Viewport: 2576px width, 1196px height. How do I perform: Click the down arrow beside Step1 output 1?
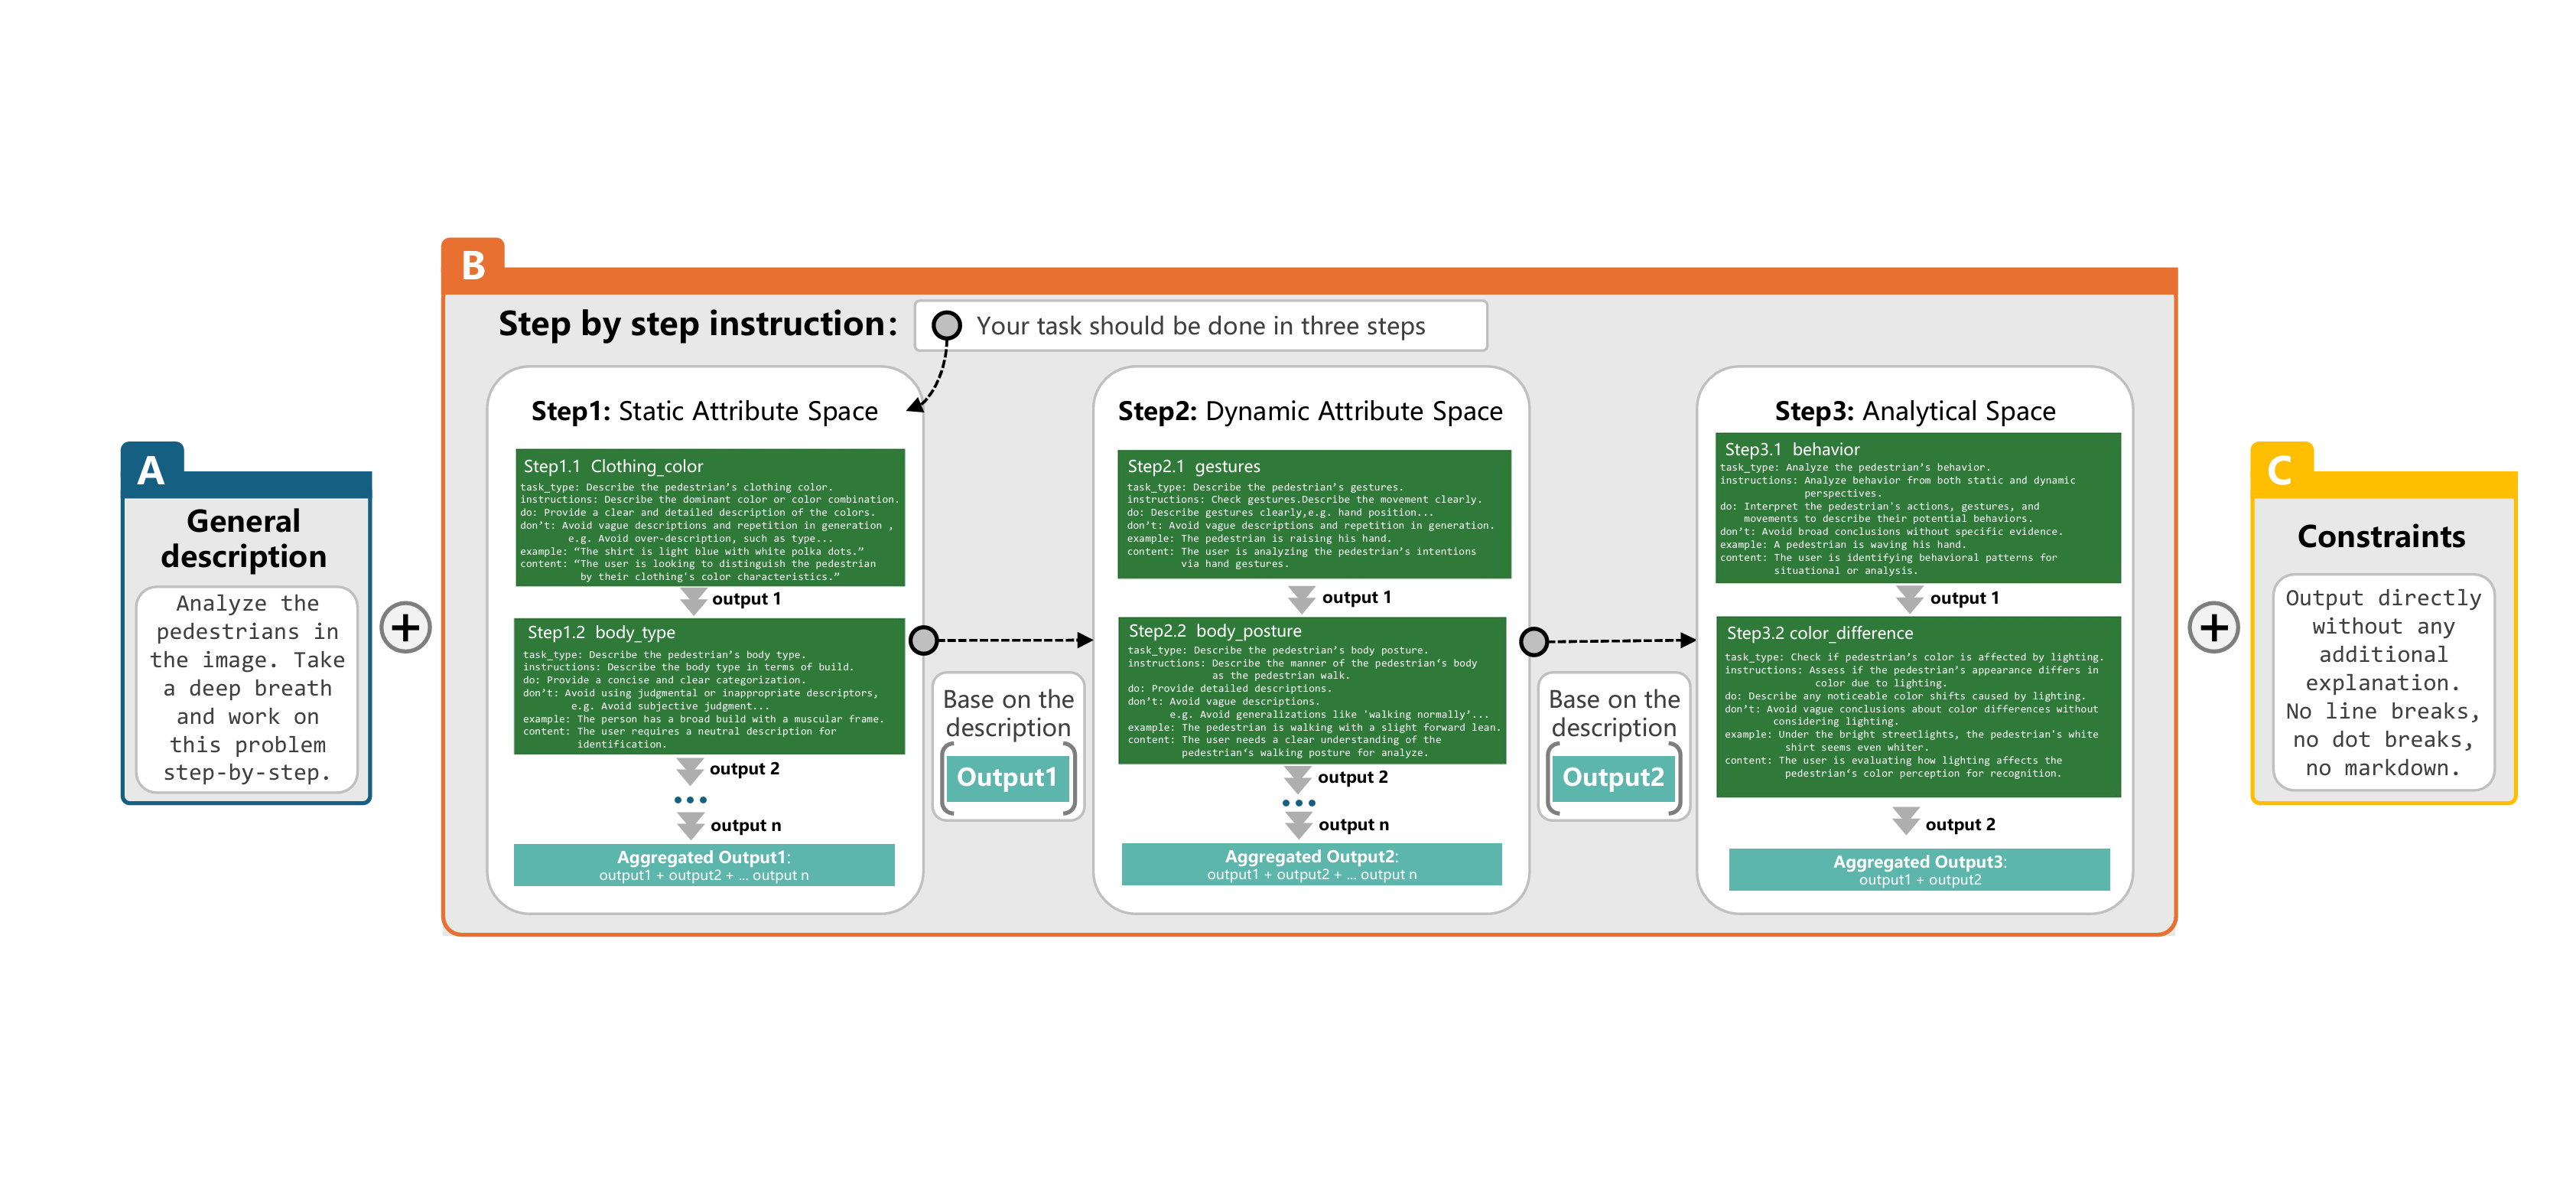pos(693,601)
